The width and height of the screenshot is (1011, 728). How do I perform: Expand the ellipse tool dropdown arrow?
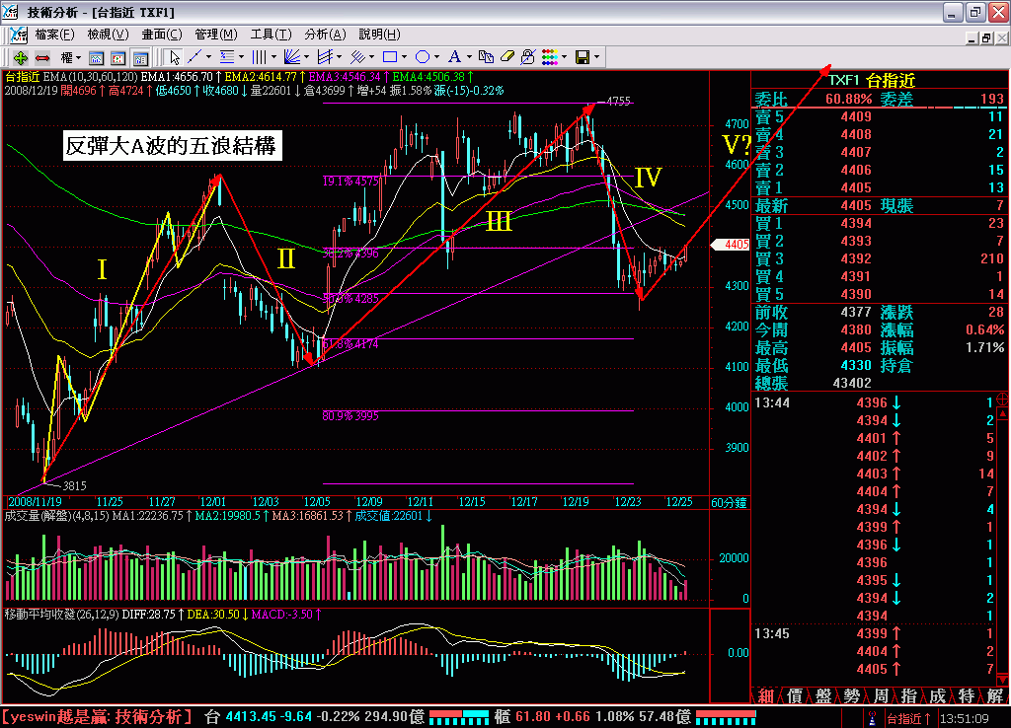(436, 57)
